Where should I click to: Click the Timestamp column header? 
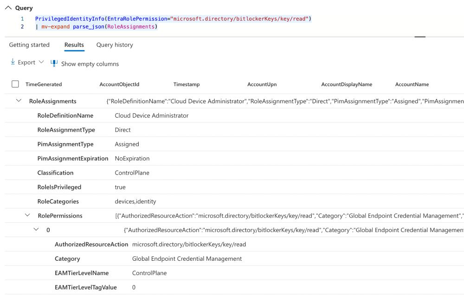click(187, 84)
